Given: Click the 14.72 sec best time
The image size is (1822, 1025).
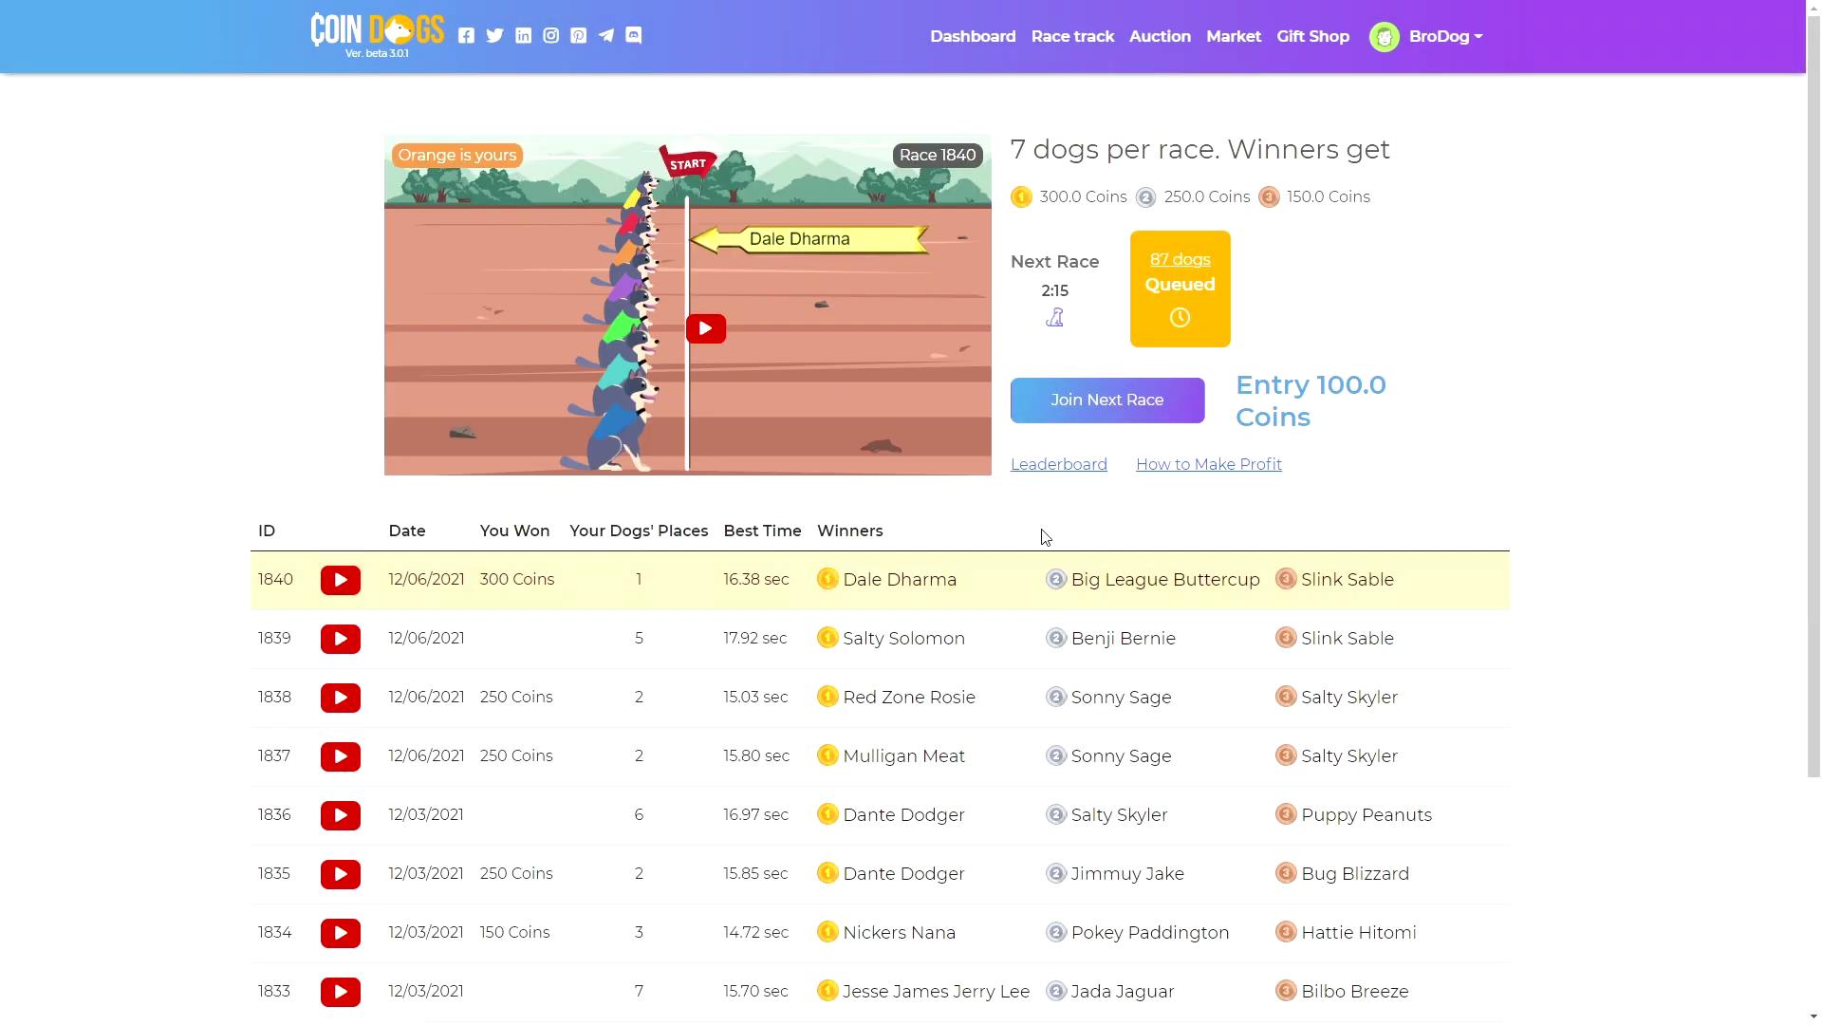Looking at the screenshot, I should (x=755, y=933).
